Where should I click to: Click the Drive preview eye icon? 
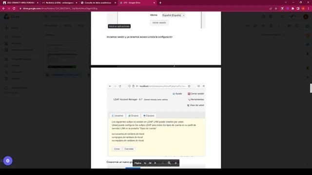pyautogui.click(x=263, y=26)
